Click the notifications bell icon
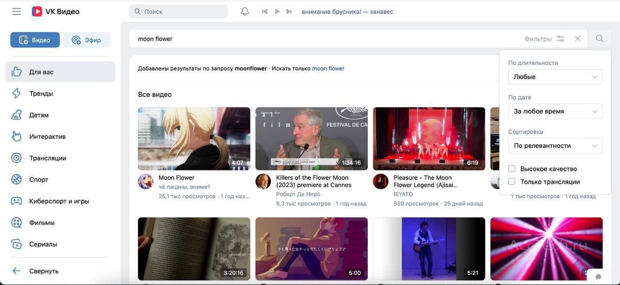 click(x=245, y=12)
